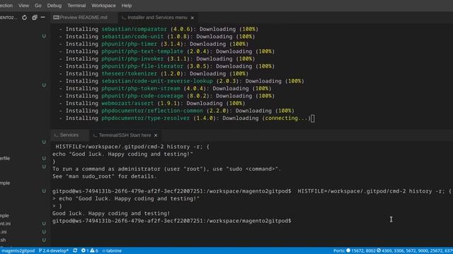This screenshot has width=453, height=254.
Task: Click phpdocumentor/type-resolver package text
Action: coord(146,118)
